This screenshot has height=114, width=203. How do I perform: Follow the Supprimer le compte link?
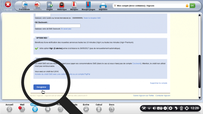tap(159, 83)
